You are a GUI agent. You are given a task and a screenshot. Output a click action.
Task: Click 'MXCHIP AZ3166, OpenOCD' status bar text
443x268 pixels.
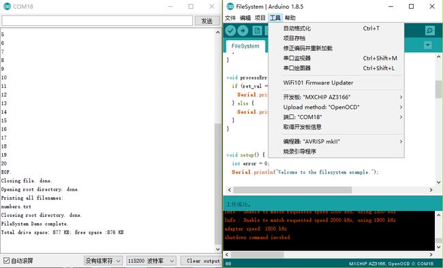click(379, 264)
